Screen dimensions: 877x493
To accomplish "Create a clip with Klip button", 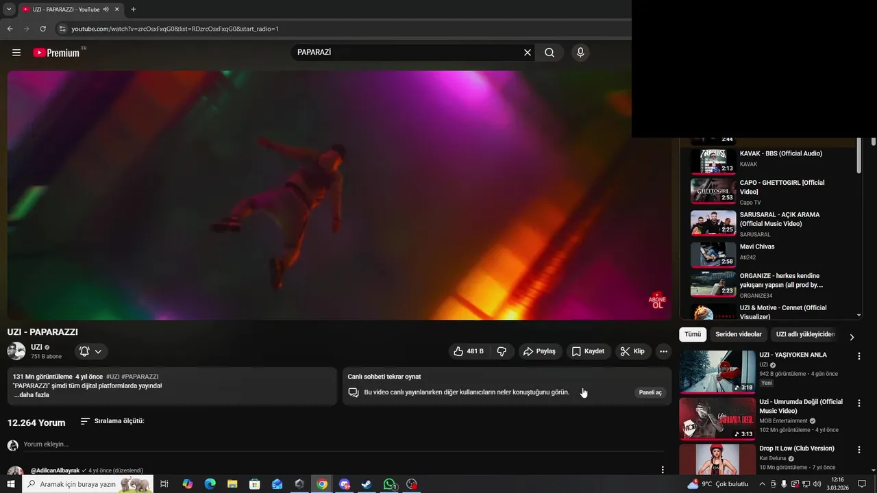I will coord(632,351).
